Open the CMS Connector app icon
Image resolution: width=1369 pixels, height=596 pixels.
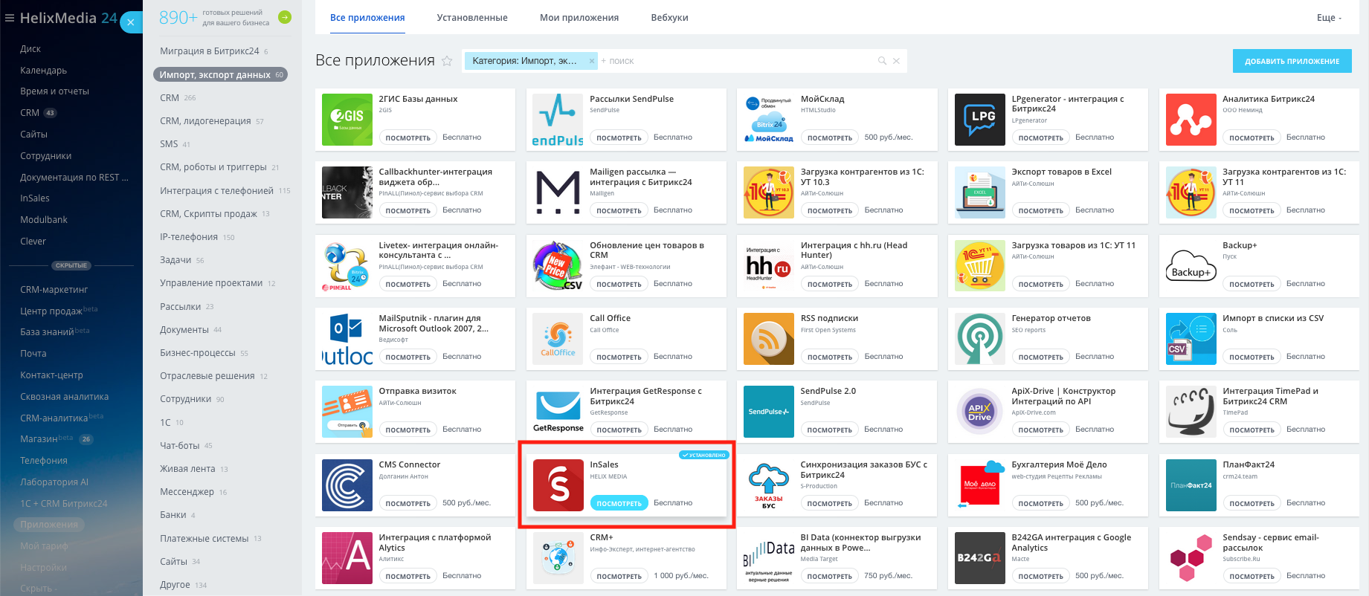pyautogui.click(x=347, y=485)
